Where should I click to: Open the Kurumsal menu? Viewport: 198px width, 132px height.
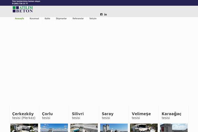(x=34, y=18)
